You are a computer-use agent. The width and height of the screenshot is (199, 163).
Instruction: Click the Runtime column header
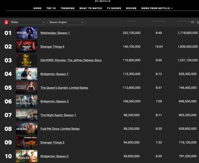tap(159, 21)
